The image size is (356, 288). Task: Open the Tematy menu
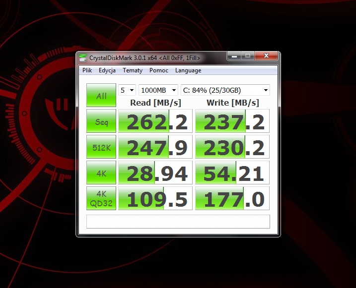(133, 70)
